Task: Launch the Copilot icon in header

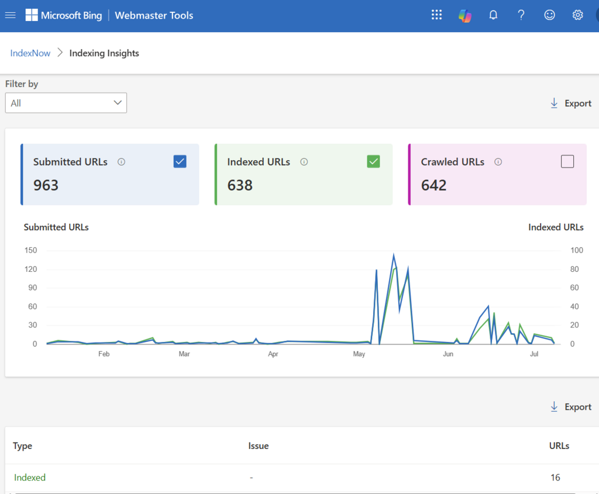Action: [x=464, y=15]
